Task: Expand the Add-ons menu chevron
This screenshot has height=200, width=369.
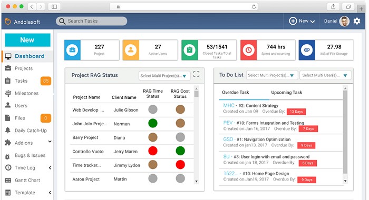Action: pos(50,142)
